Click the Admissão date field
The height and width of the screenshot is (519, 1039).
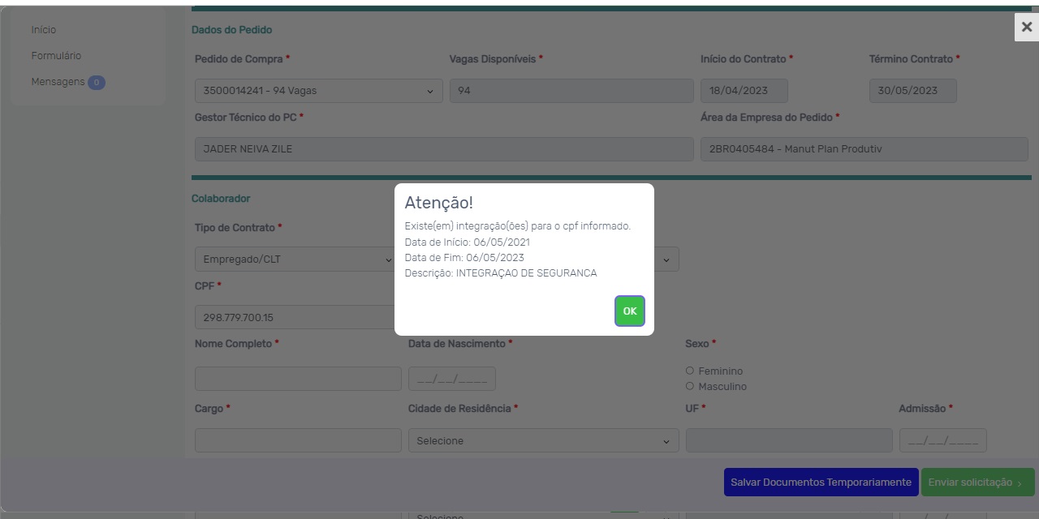942,440
